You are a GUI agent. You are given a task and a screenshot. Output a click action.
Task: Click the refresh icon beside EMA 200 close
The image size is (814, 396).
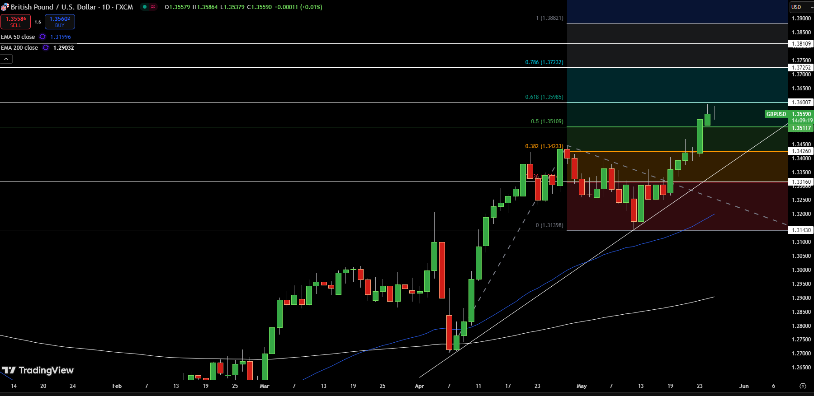46,48
